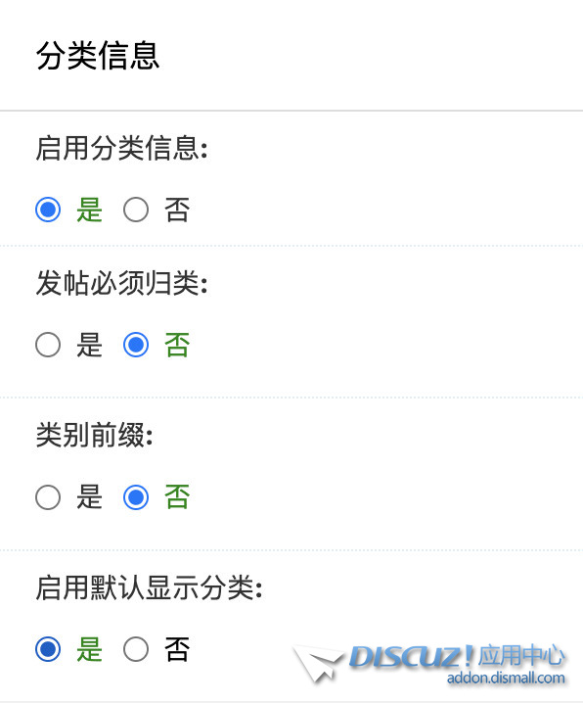Select 否 radio button for 启用分类信息

[x=136, y=210]
